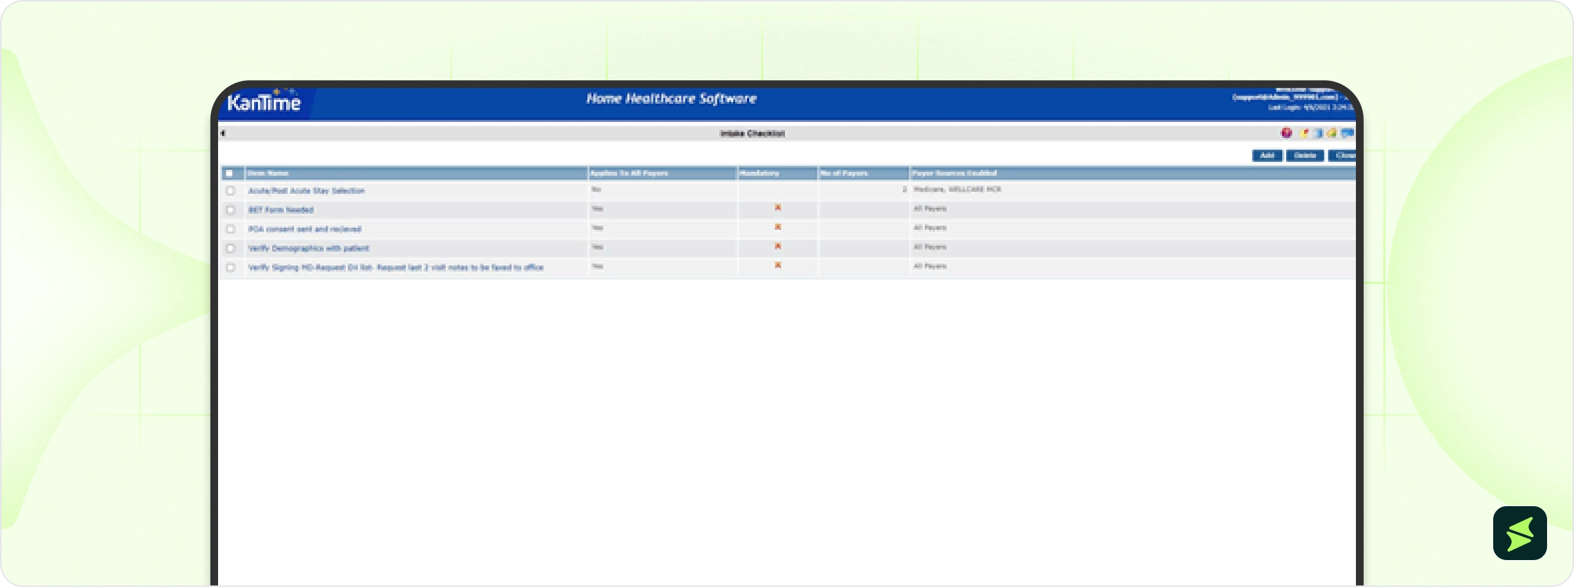Click mandatory X mark for Verify Signing MD row
The width and height of the screenshot is (1574, 587).
[x=777, y=265]
